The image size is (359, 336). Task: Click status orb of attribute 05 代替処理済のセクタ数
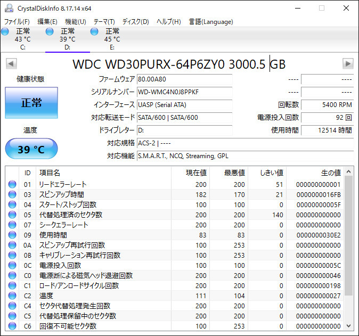(x=12, y=215)
